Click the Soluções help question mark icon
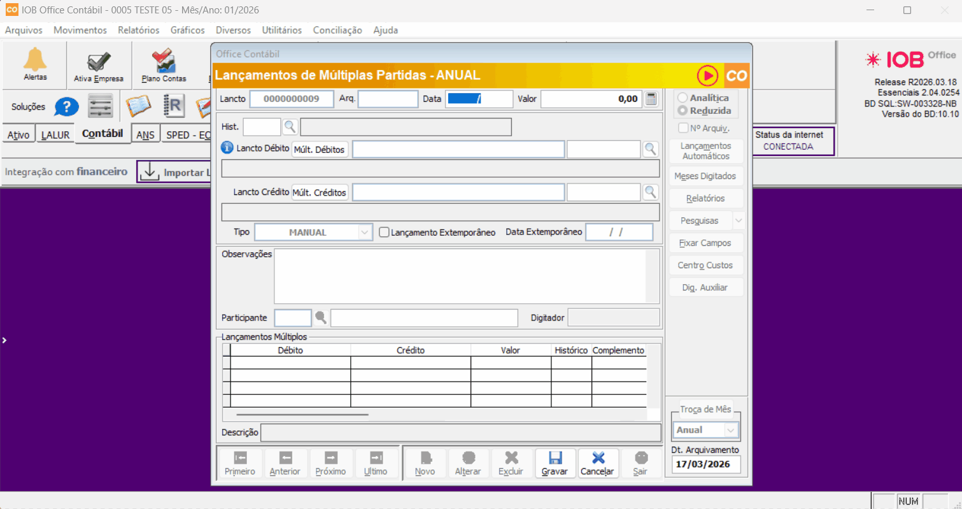 pyautogui.click(x=66, y=106)
